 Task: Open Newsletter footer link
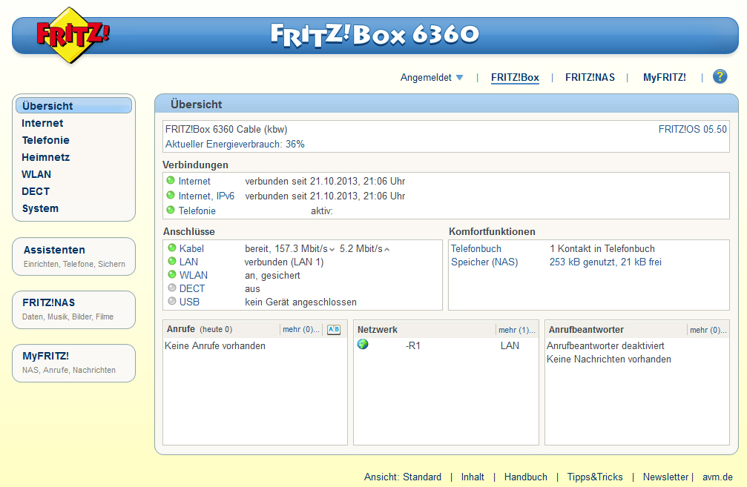(665, 477)
